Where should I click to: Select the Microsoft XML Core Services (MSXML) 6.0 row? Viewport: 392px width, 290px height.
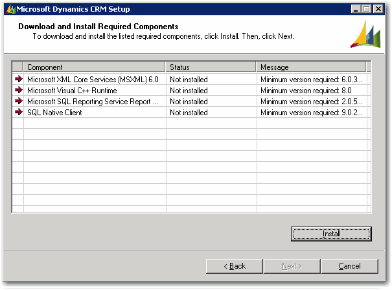click(93, 80)
